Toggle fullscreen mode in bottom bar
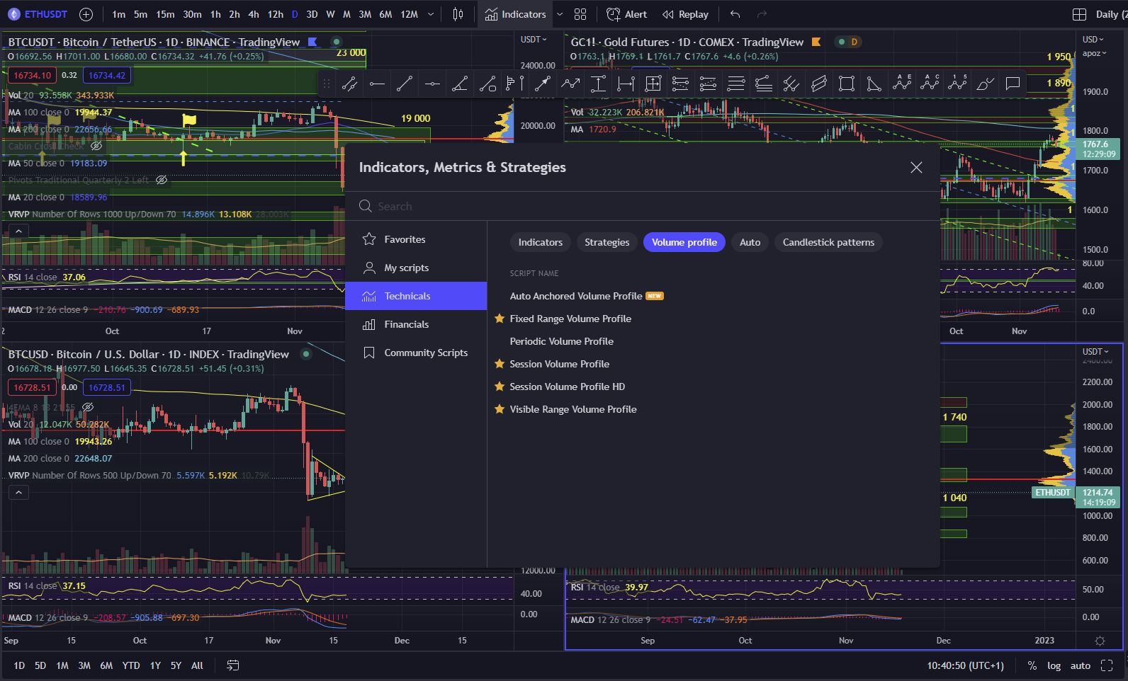1128x681 pixels. coord(1107,665)
